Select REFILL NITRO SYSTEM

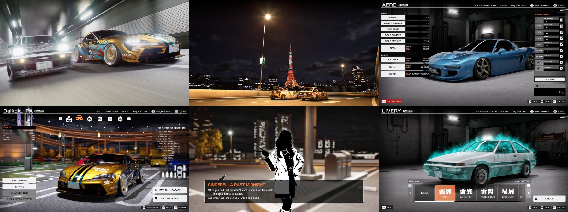pos(19,199)
